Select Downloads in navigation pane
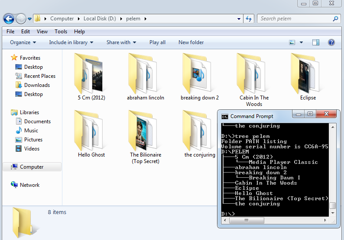This screenshot has height=240, width=344. [37, 85]
